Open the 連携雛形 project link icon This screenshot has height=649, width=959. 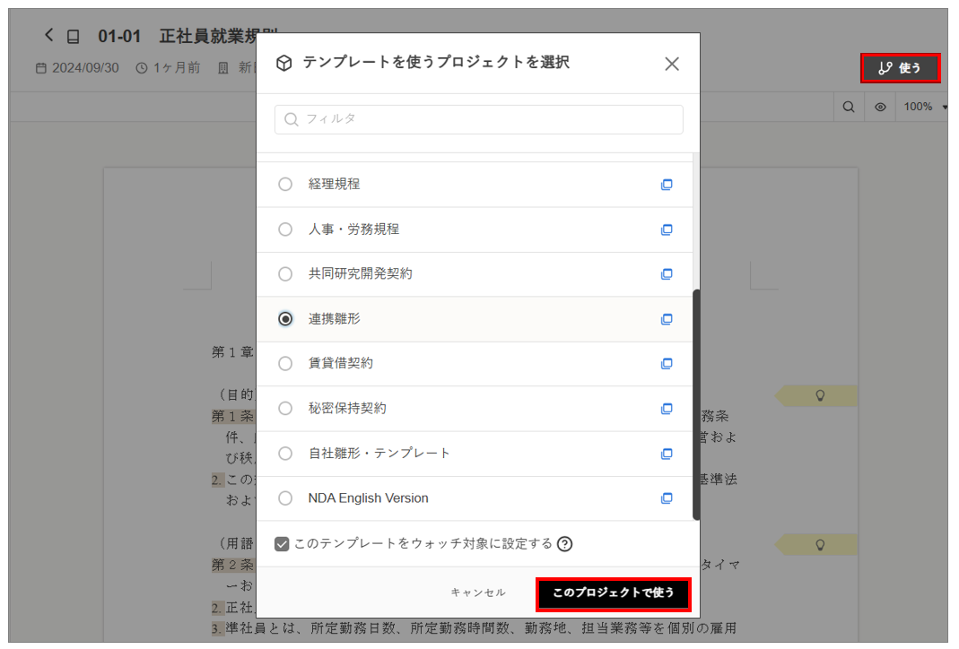[x=667, y=319]
